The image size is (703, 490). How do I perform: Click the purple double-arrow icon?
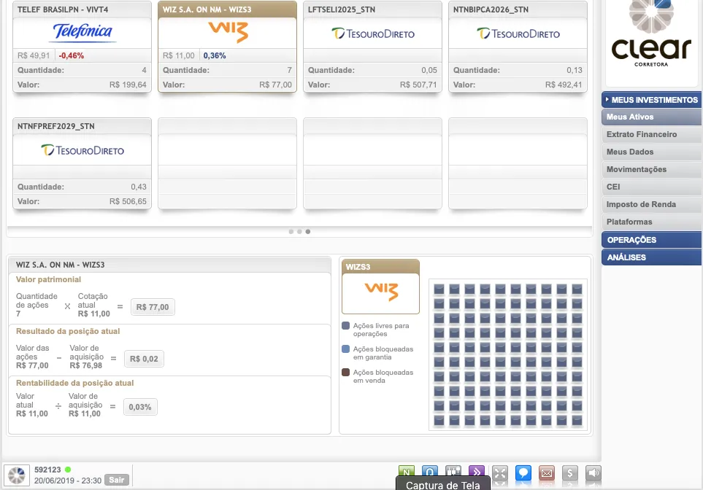click(477, 472)
